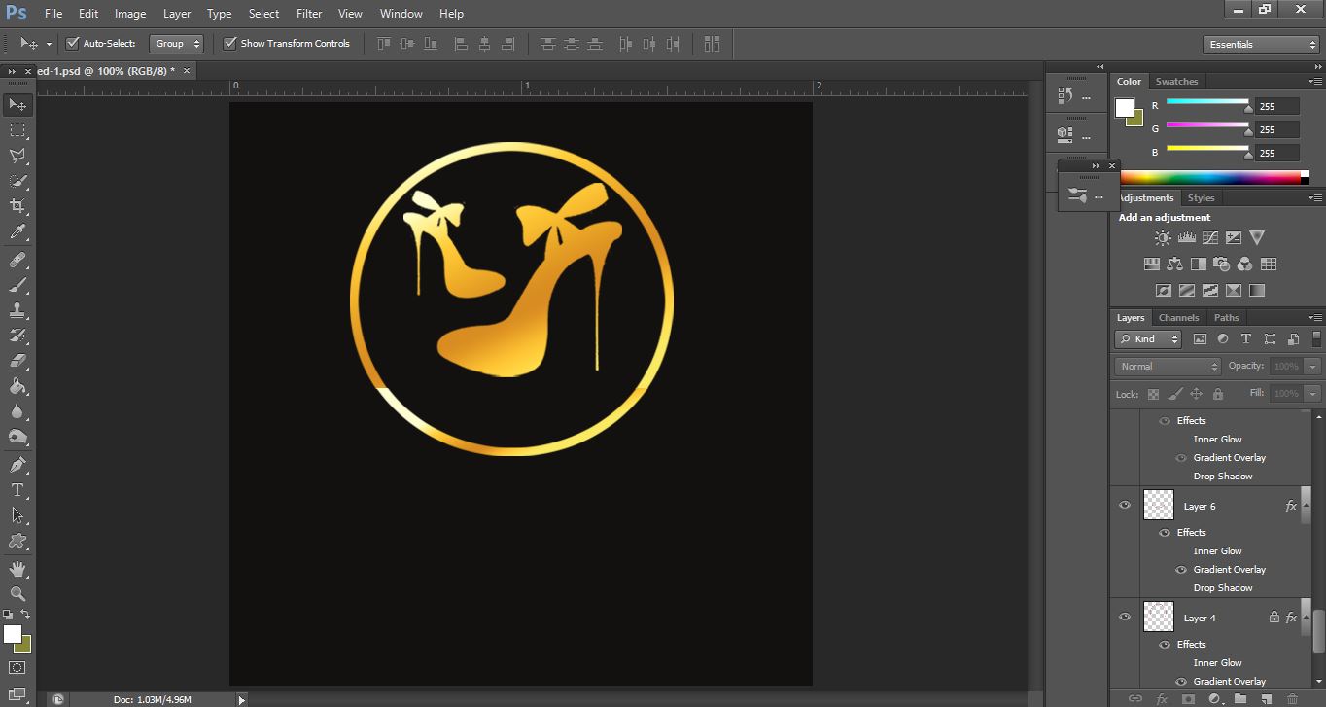Hide Layer 4 using its eye icon
This screenshot has height=707, width=1326.
[1125, 618]
